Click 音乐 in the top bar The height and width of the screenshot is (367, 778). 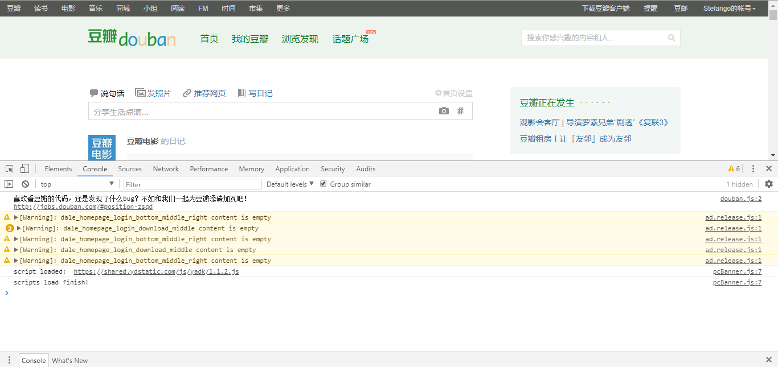click(96, 9)
